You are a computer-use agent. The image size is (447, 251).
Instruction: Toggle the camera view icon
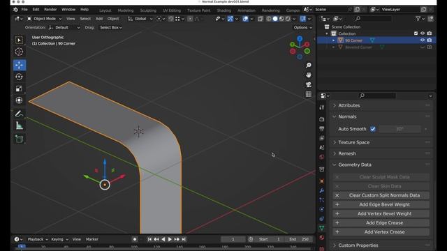(309, 84)
